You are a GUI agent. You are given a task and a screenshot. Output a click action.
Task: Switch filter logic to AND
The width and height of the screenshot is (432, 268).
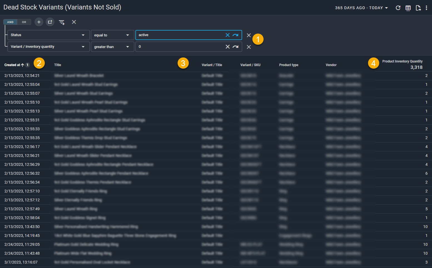click(x=10, y=22)
